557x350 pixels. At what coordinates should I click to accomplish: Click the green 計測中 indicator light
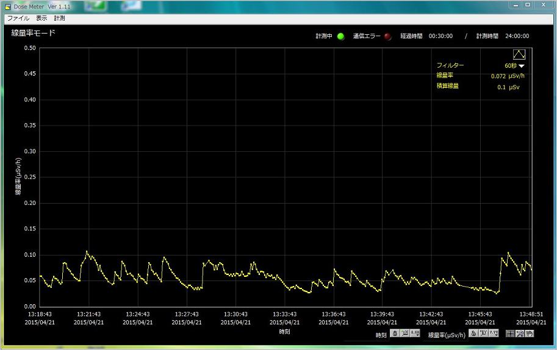(340, 37)
